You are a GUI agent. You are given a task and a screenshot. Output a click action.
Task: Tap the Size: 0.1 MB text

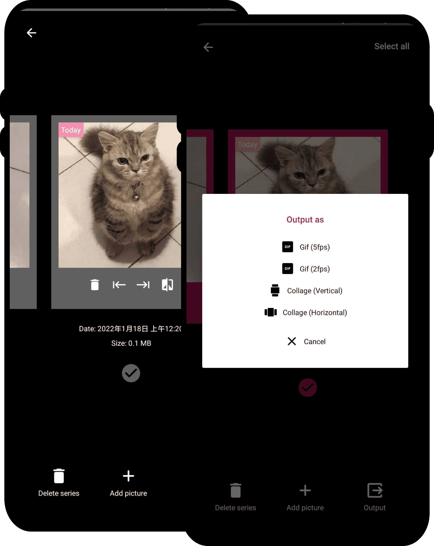pos(131,343)
